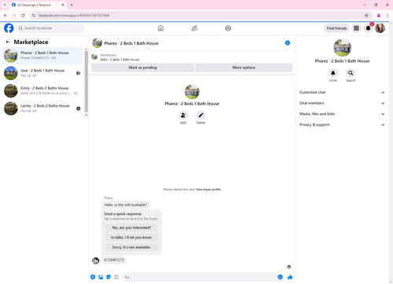Open the Facebook menu grid icon
393x284 pixels.
click(356, 28)
